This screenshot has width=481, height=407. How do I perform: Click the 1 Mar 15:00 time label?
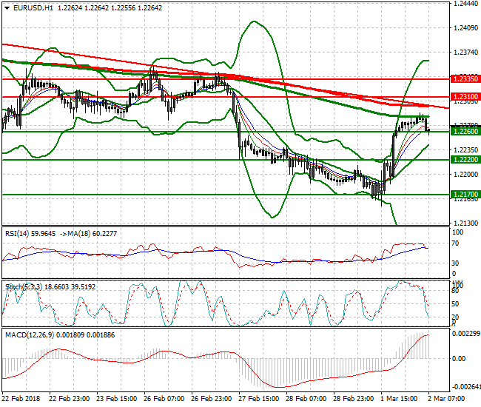tap(399, 399)
